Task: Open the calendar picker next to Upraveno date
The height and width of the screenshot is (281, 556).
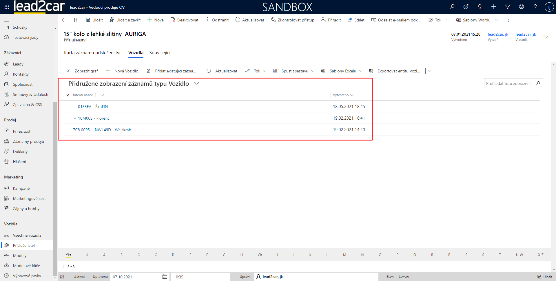Action: (165, 277)
